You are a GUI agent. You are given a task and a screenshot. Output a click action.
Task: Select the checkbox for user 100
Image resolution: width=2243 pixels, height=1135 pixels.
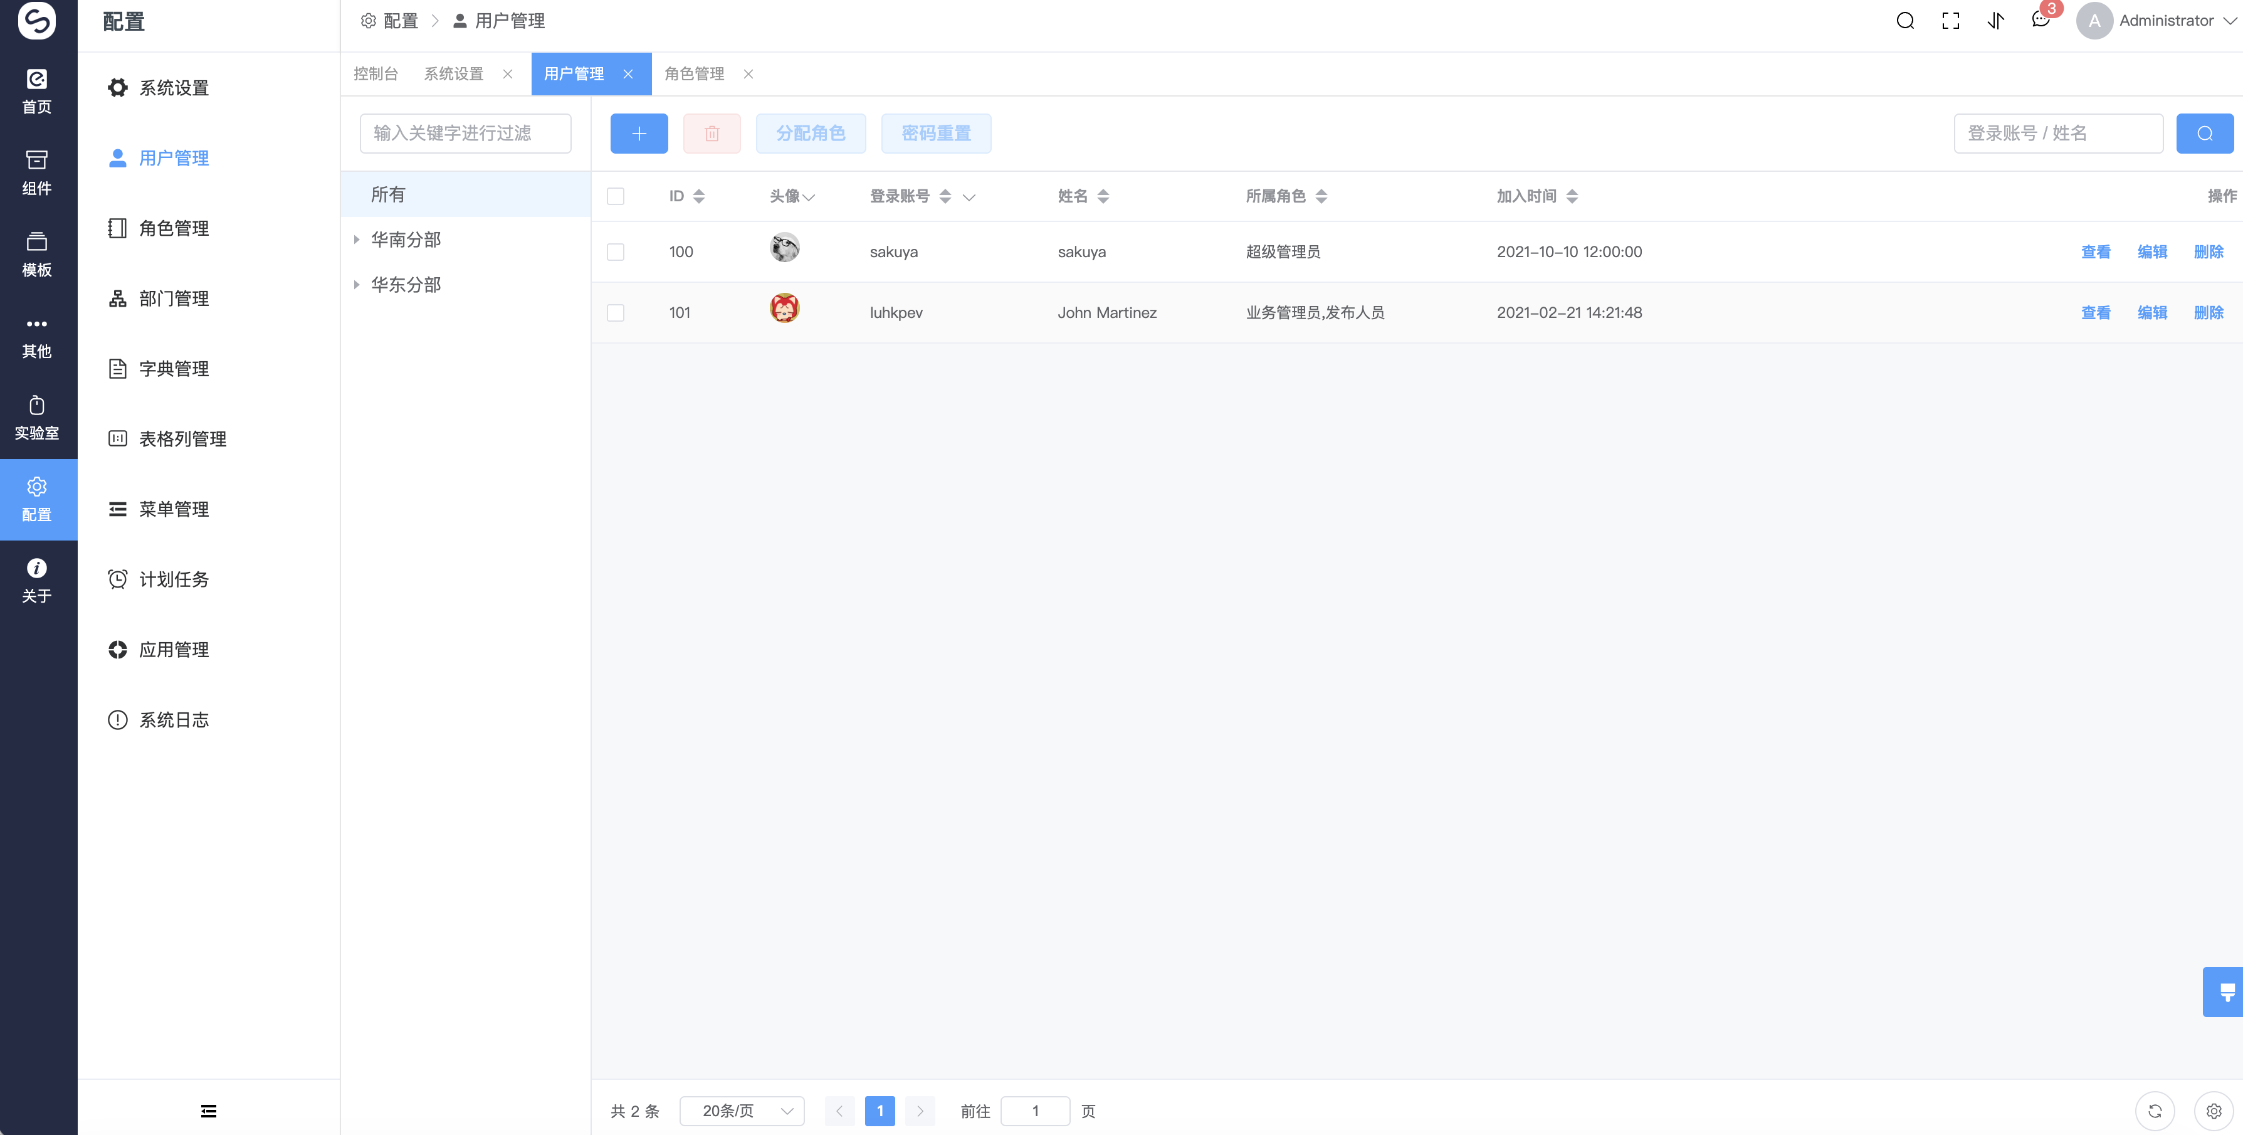[x=616, y=251]
